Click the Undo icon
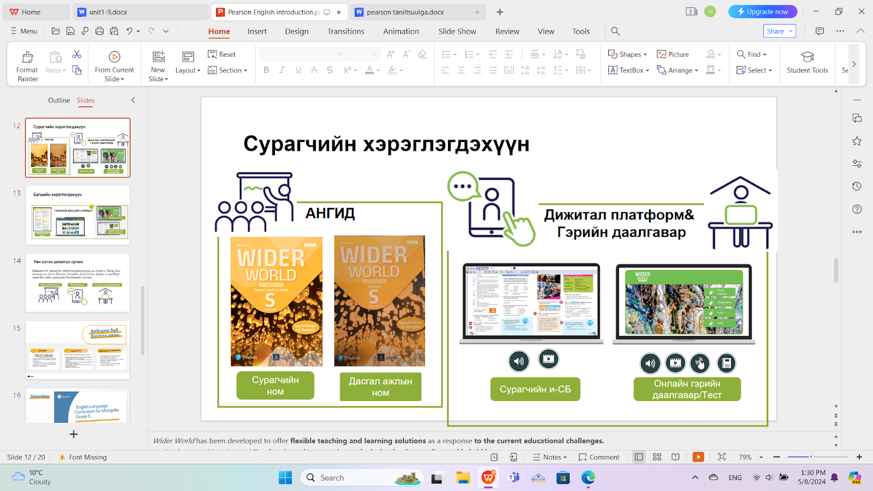Viewport: 873px width, 491px height. point(129,31)
